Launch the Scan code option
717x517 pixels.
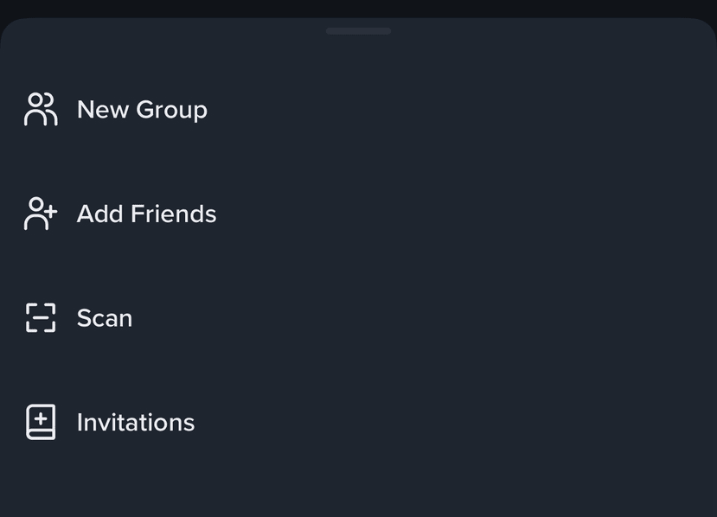point(105,318)
